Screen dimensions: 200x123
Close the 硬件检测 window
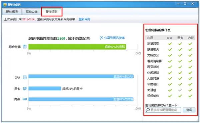click(x=193, y=4)
